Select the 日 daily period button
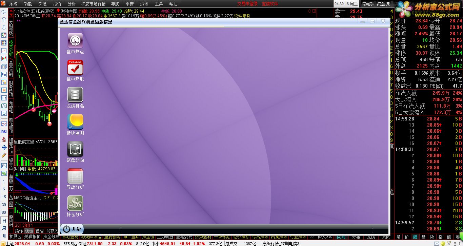The height and width of the screenshot is (246, 463). [x=4, y=220]
